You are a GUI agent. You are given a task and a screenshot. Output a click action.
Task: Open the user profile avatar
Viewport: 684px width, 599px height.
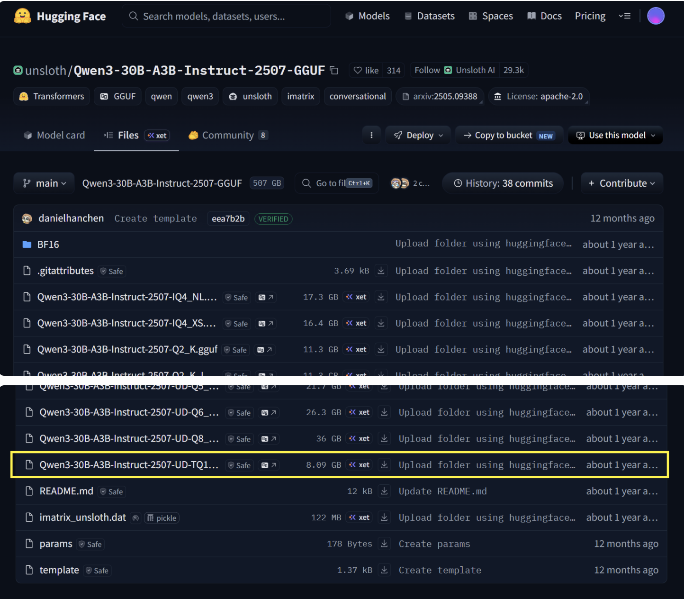[x=656, y=16]
